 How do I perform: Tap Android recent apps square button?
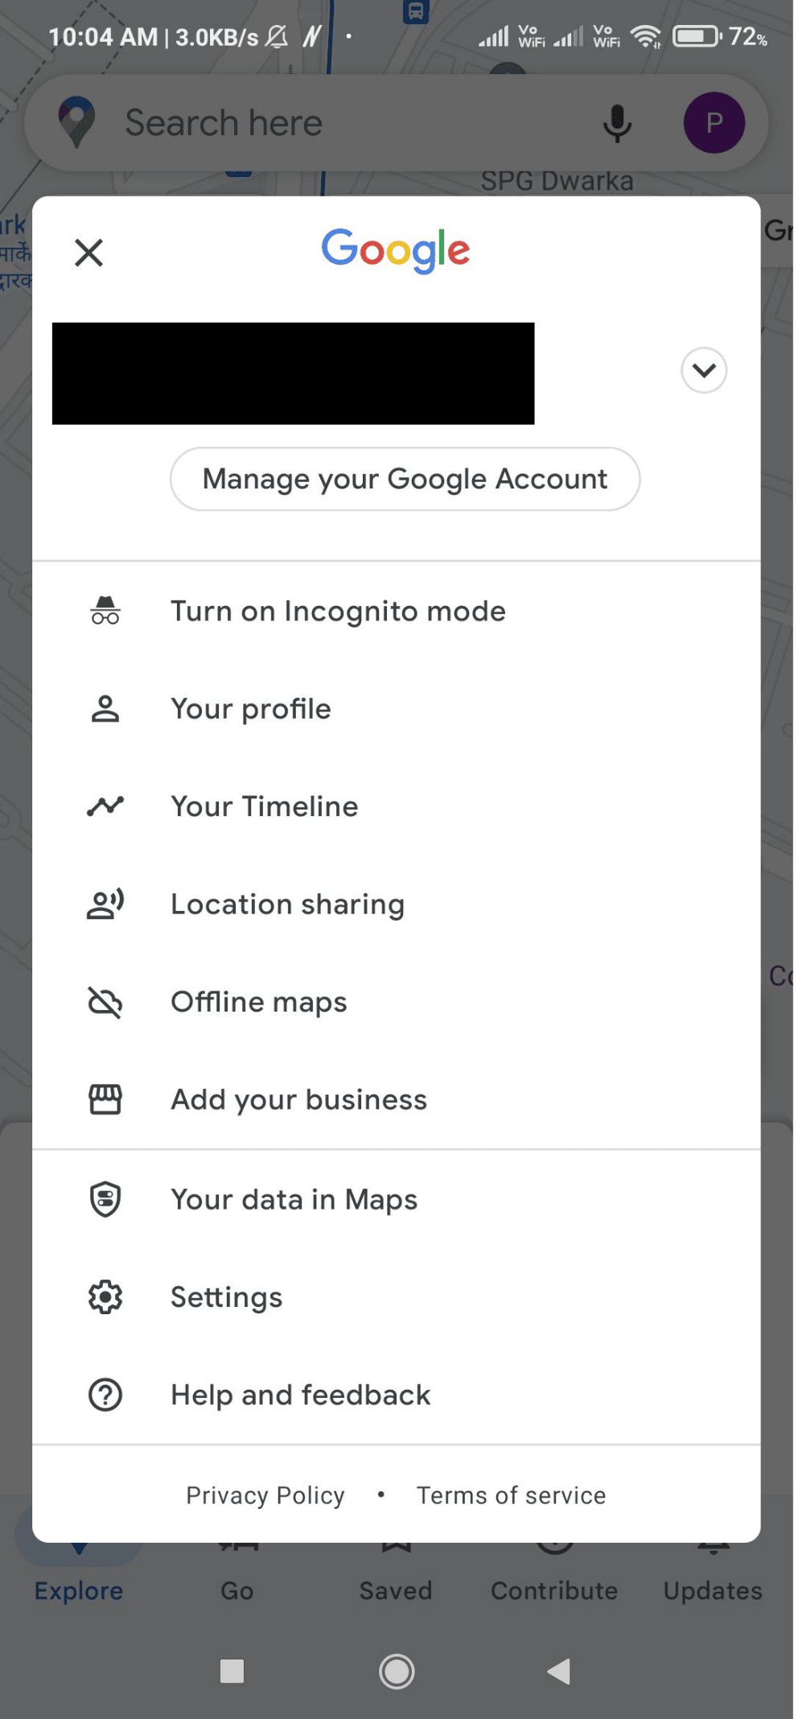tap(232, 1672)
